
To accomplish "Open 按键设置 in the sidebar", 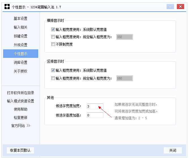I will pos(20,36).
